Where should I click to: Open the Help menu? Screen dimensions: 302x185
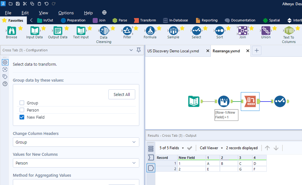pos(88,13)
